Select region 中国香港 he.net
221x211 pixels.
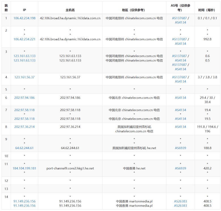point(134,168)
